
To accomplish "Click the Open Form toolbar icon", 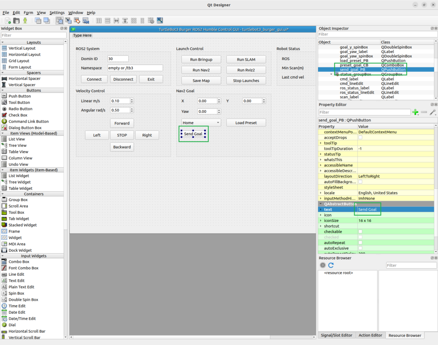I will [x=17, y=20].
